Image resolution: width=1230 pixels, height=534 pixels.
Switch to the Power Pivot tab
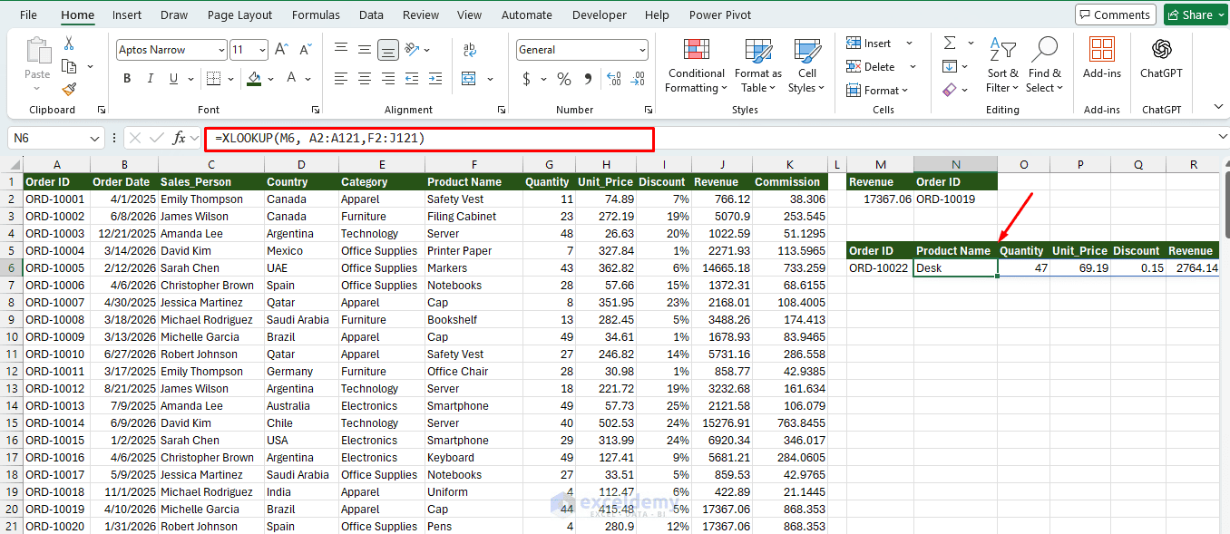(x=720, y=15)
